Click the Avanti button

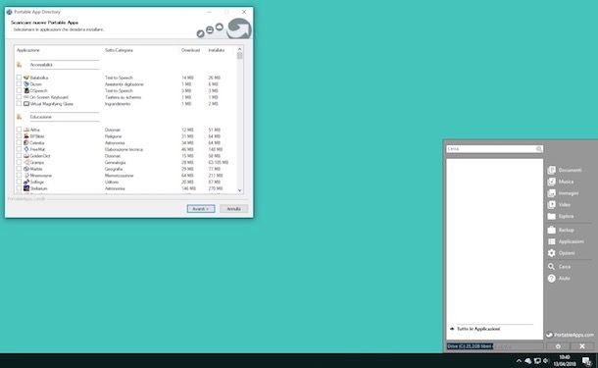(x=201, y=209)
